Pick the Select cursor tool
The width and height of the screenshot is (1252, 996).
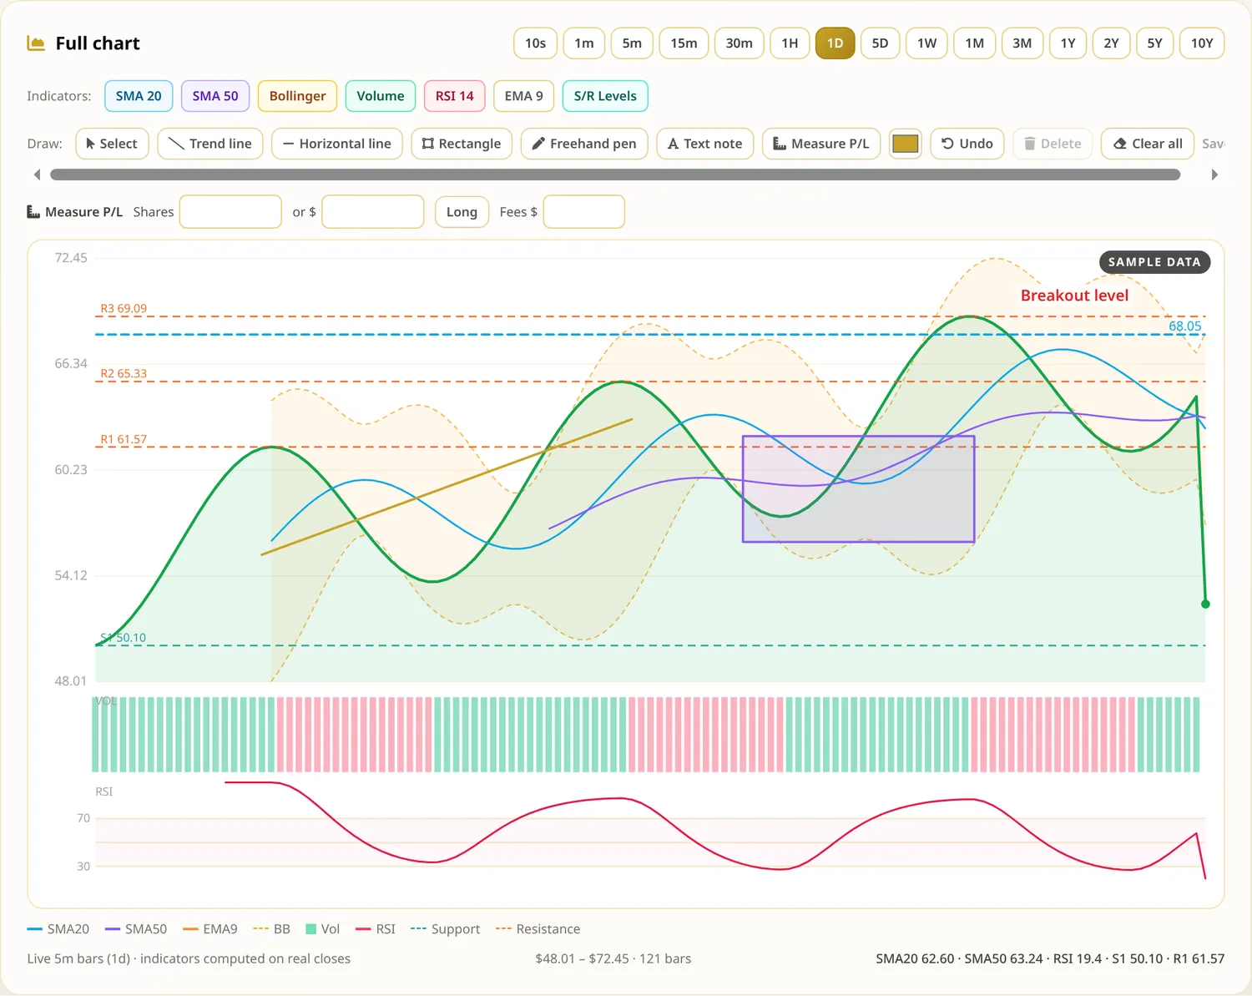[112, 144]
